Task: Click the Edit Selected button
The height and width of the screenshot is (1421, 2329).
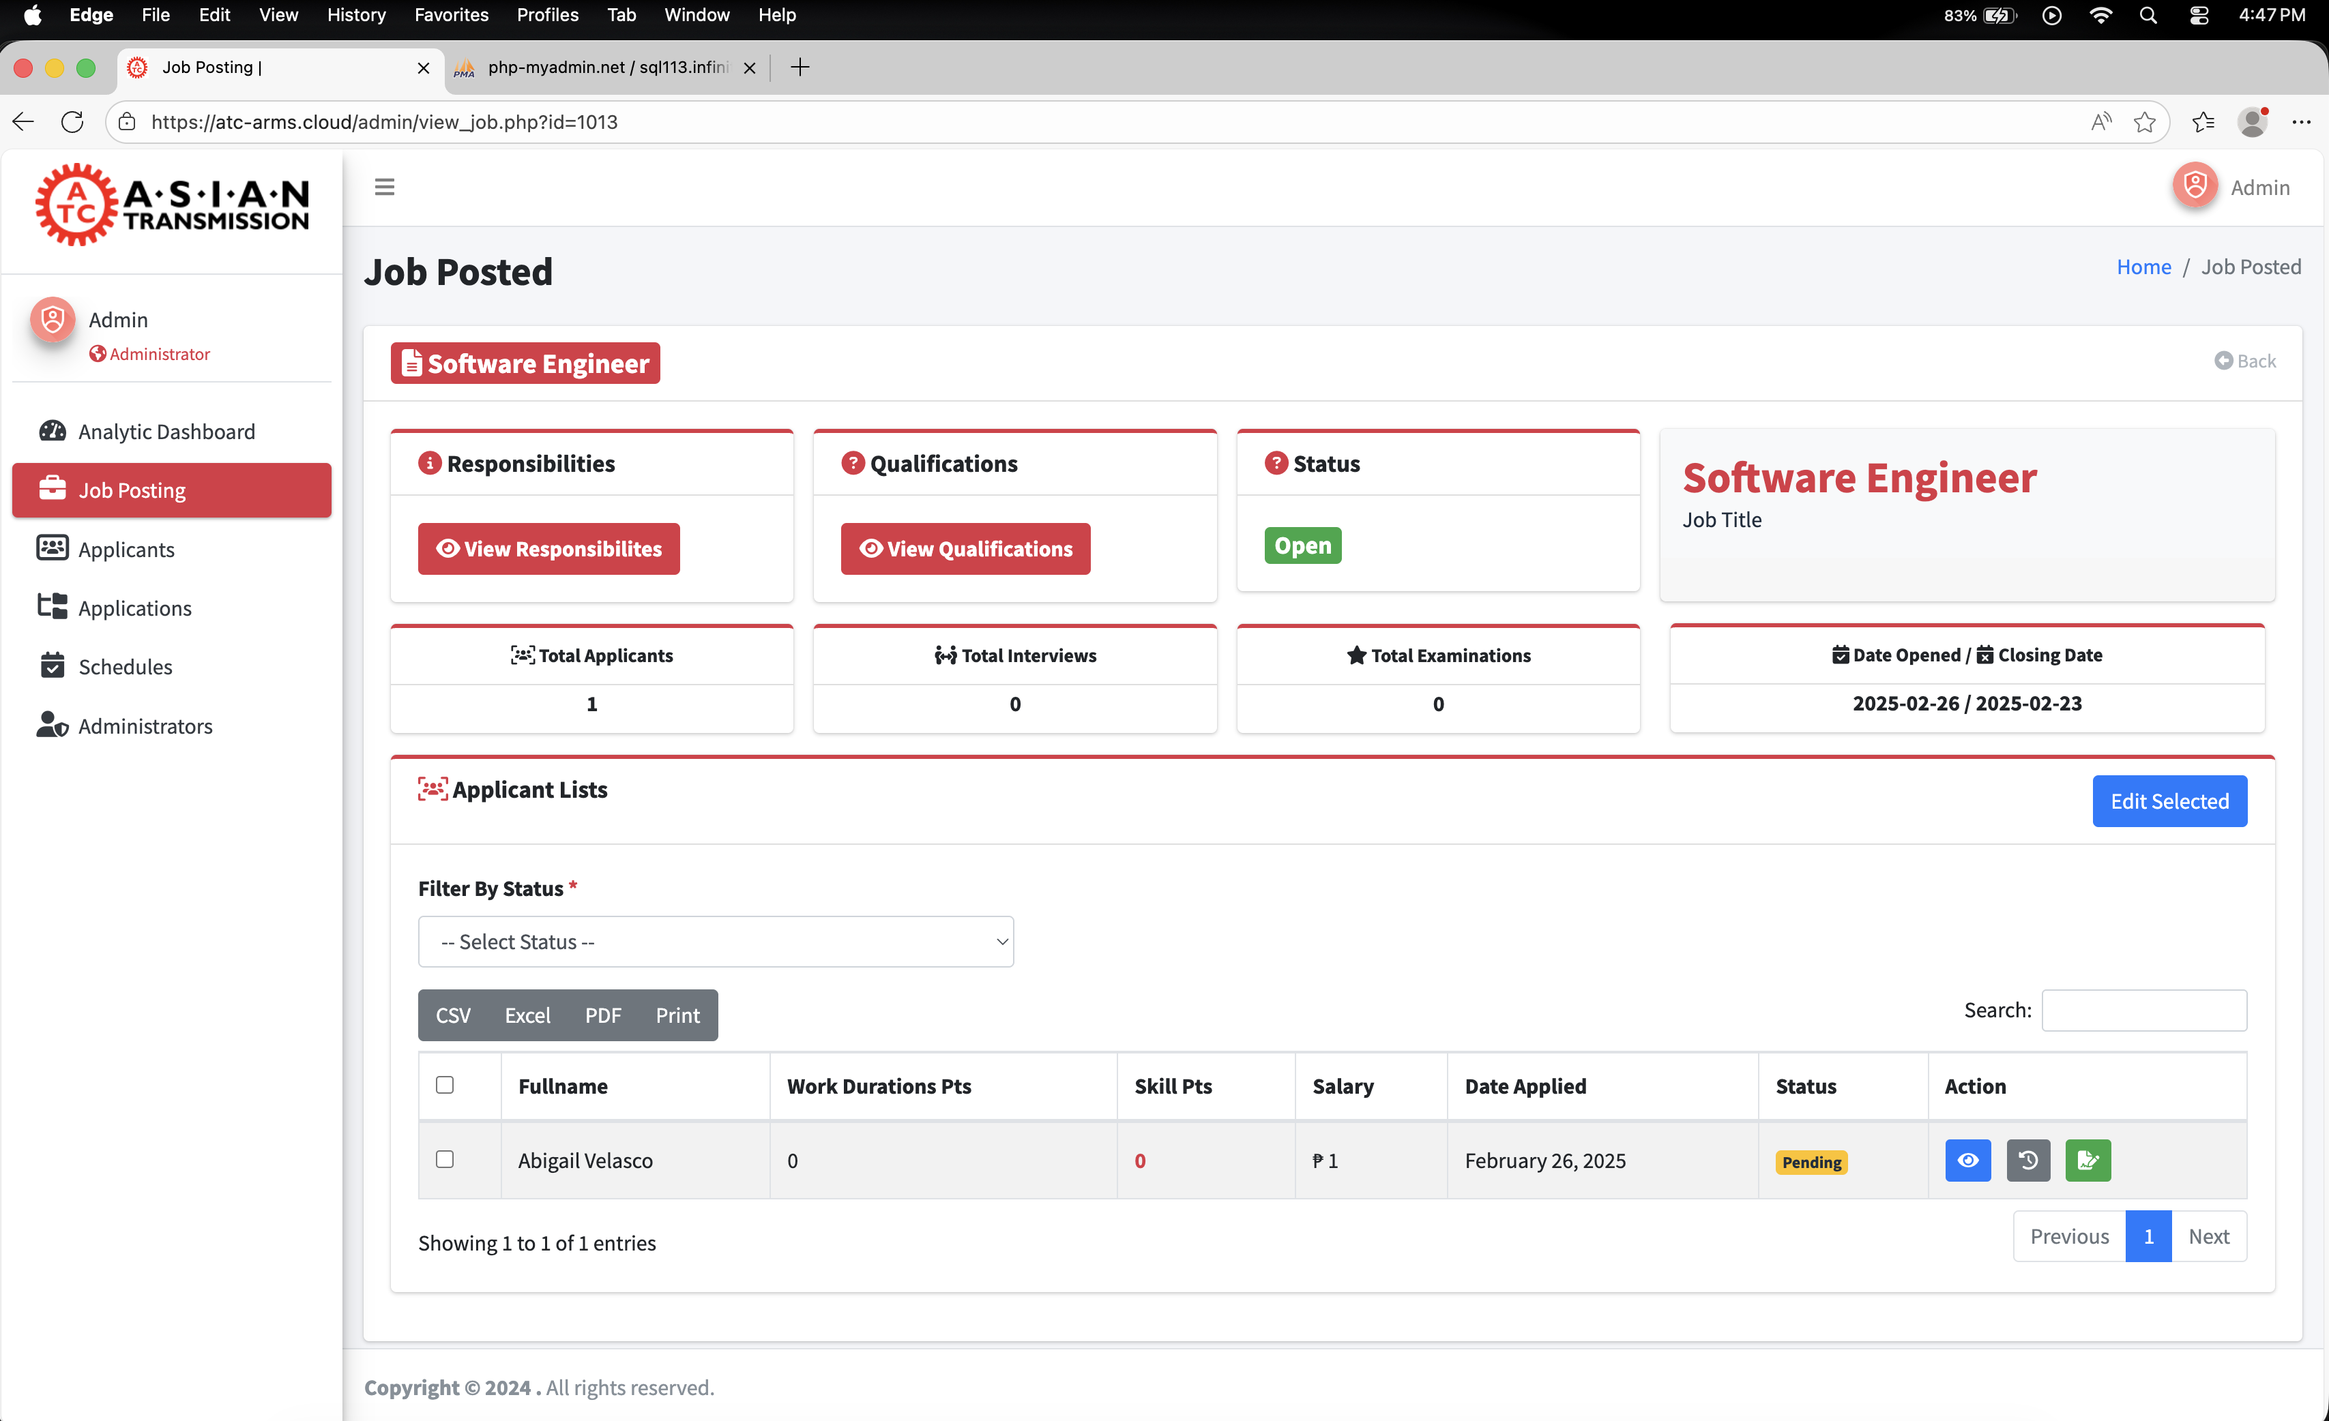Action: click(2168, 801)
